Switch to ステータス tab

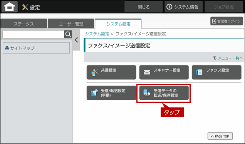23,24
